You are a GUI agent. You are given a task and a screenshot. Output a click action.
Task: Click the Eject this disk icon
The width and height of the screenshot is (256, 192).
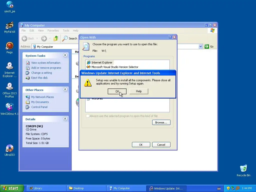28,78
